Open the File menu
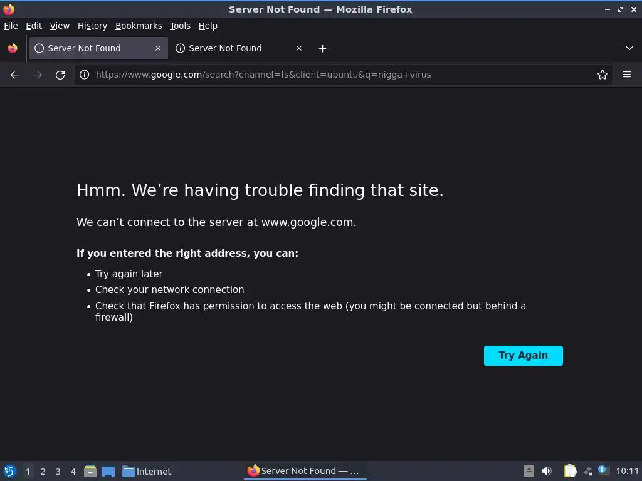This screenshot has height=481, width=642. click(x=11, y=26)
